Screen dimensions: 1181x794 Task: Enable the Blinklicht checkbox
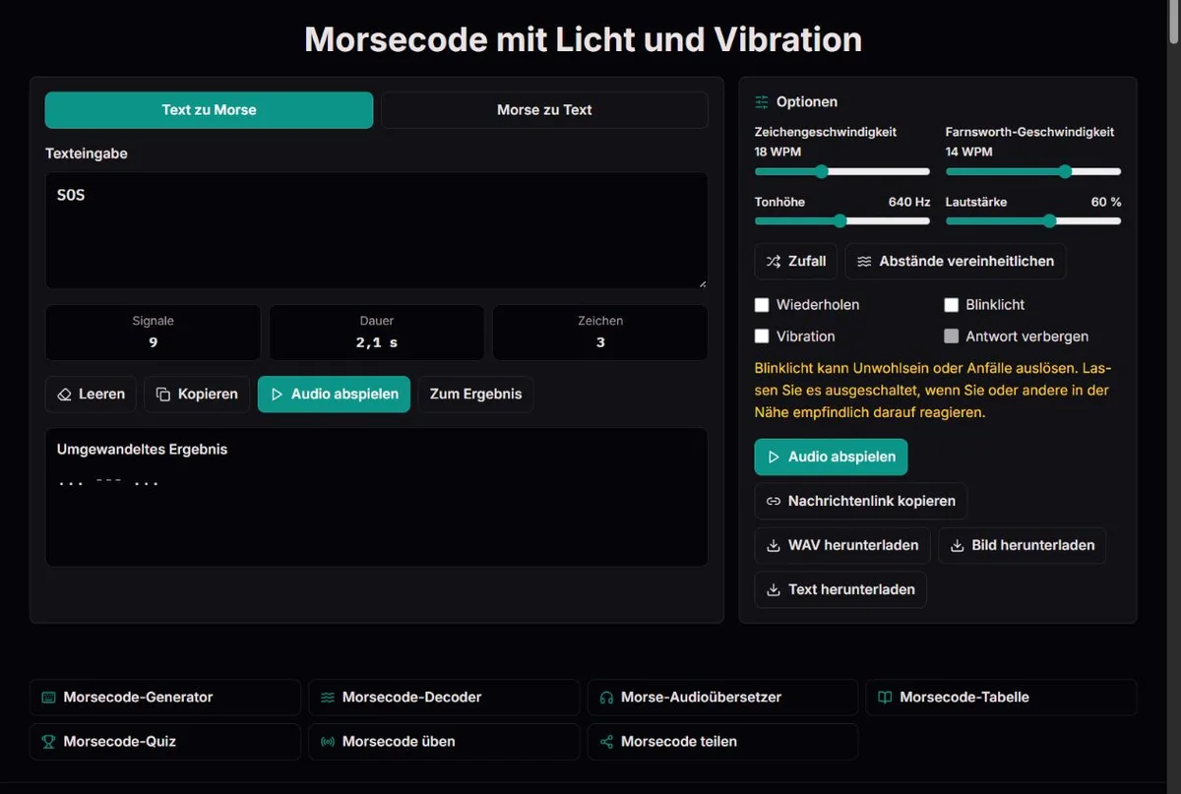pos(952,305)
